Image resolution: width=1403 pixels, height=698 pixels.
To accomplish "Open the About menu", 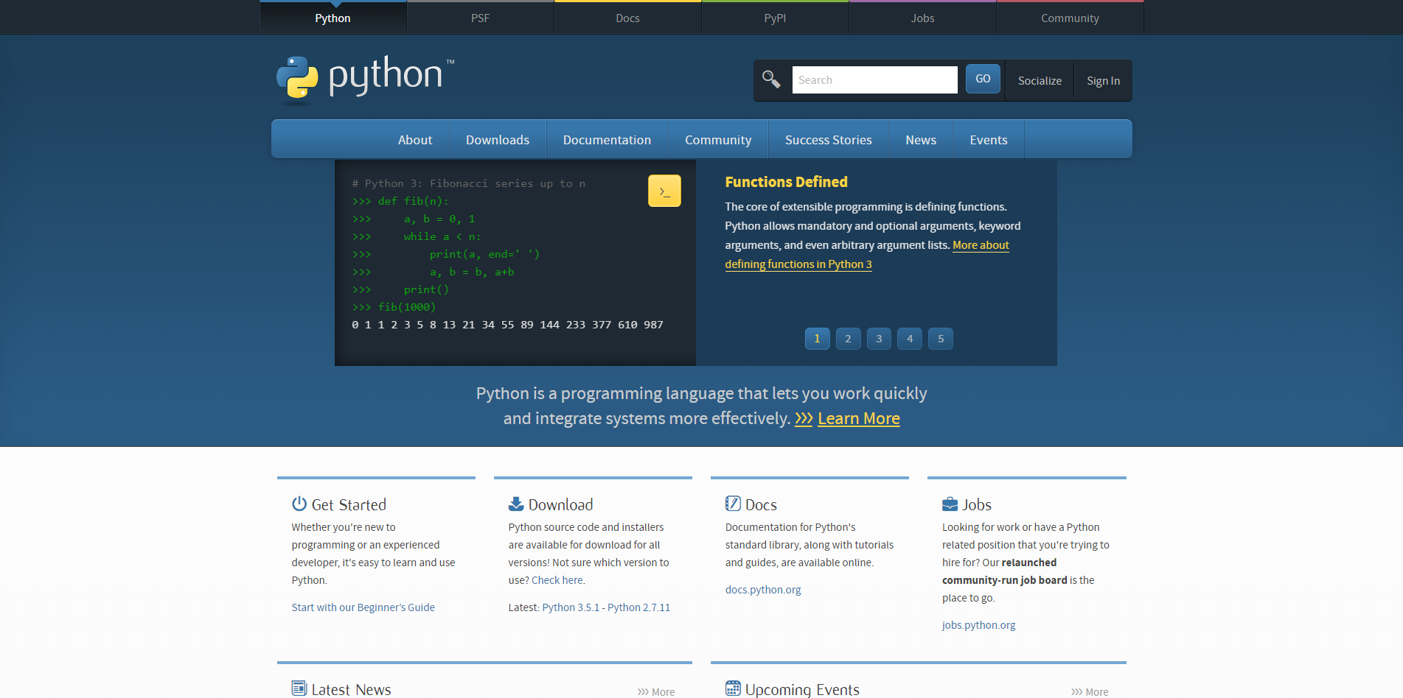I will 415,140.
